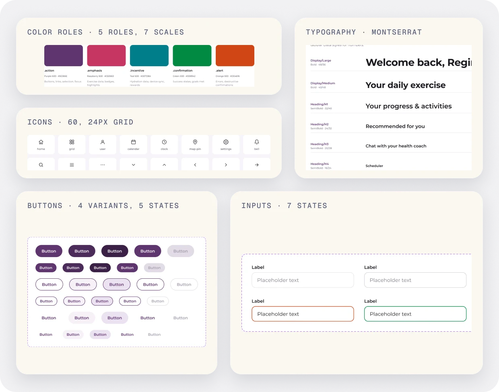Image resolution: width=499 pixels, height=392 pixels.
Task: Click the chevron-up icon tile
Action: coord(164,164)
